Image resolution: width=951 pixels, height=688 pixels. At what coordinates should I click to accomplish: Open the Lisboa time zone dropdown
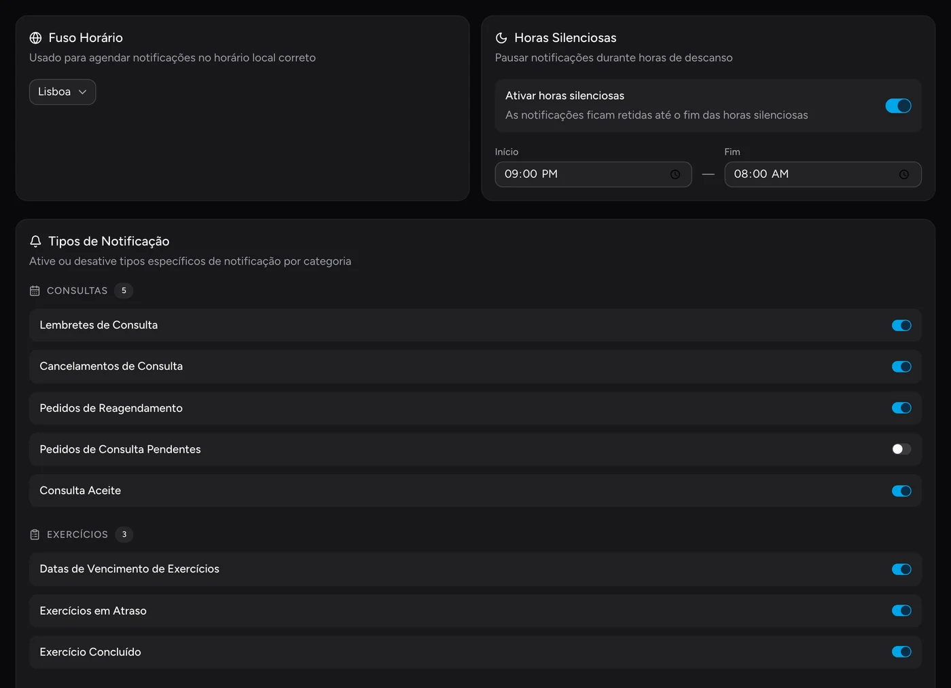(x=62, y=92)
